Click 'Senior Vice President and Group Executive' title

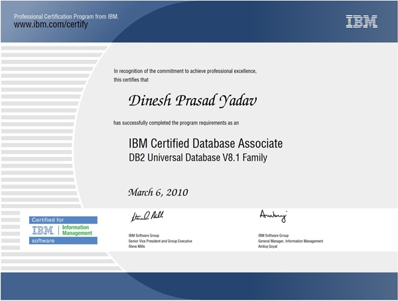tap(160, 241)
